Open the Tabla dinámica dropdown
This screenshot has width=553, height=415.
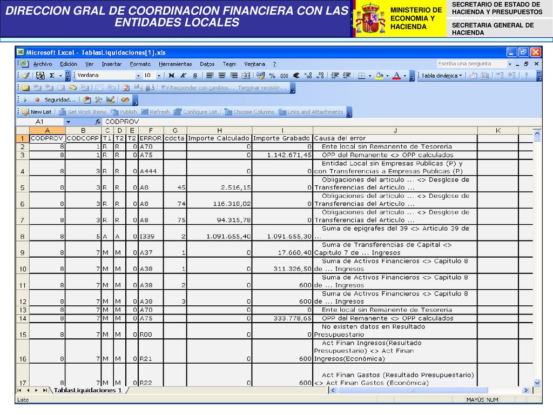coord(442,76)
